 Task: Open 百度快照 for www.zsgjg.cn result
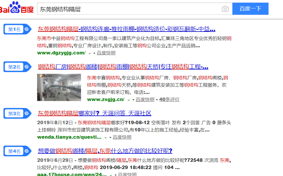(x=145, y=100)
